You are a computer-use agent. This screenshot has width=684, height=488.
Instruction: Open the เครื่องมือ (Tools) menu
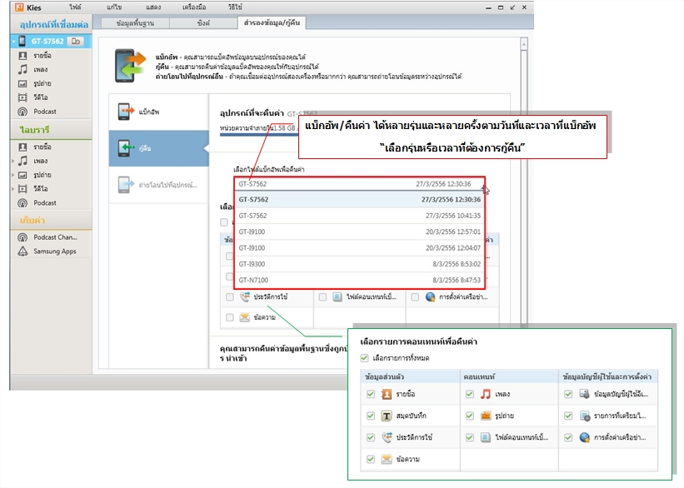[x=194, y=7]
